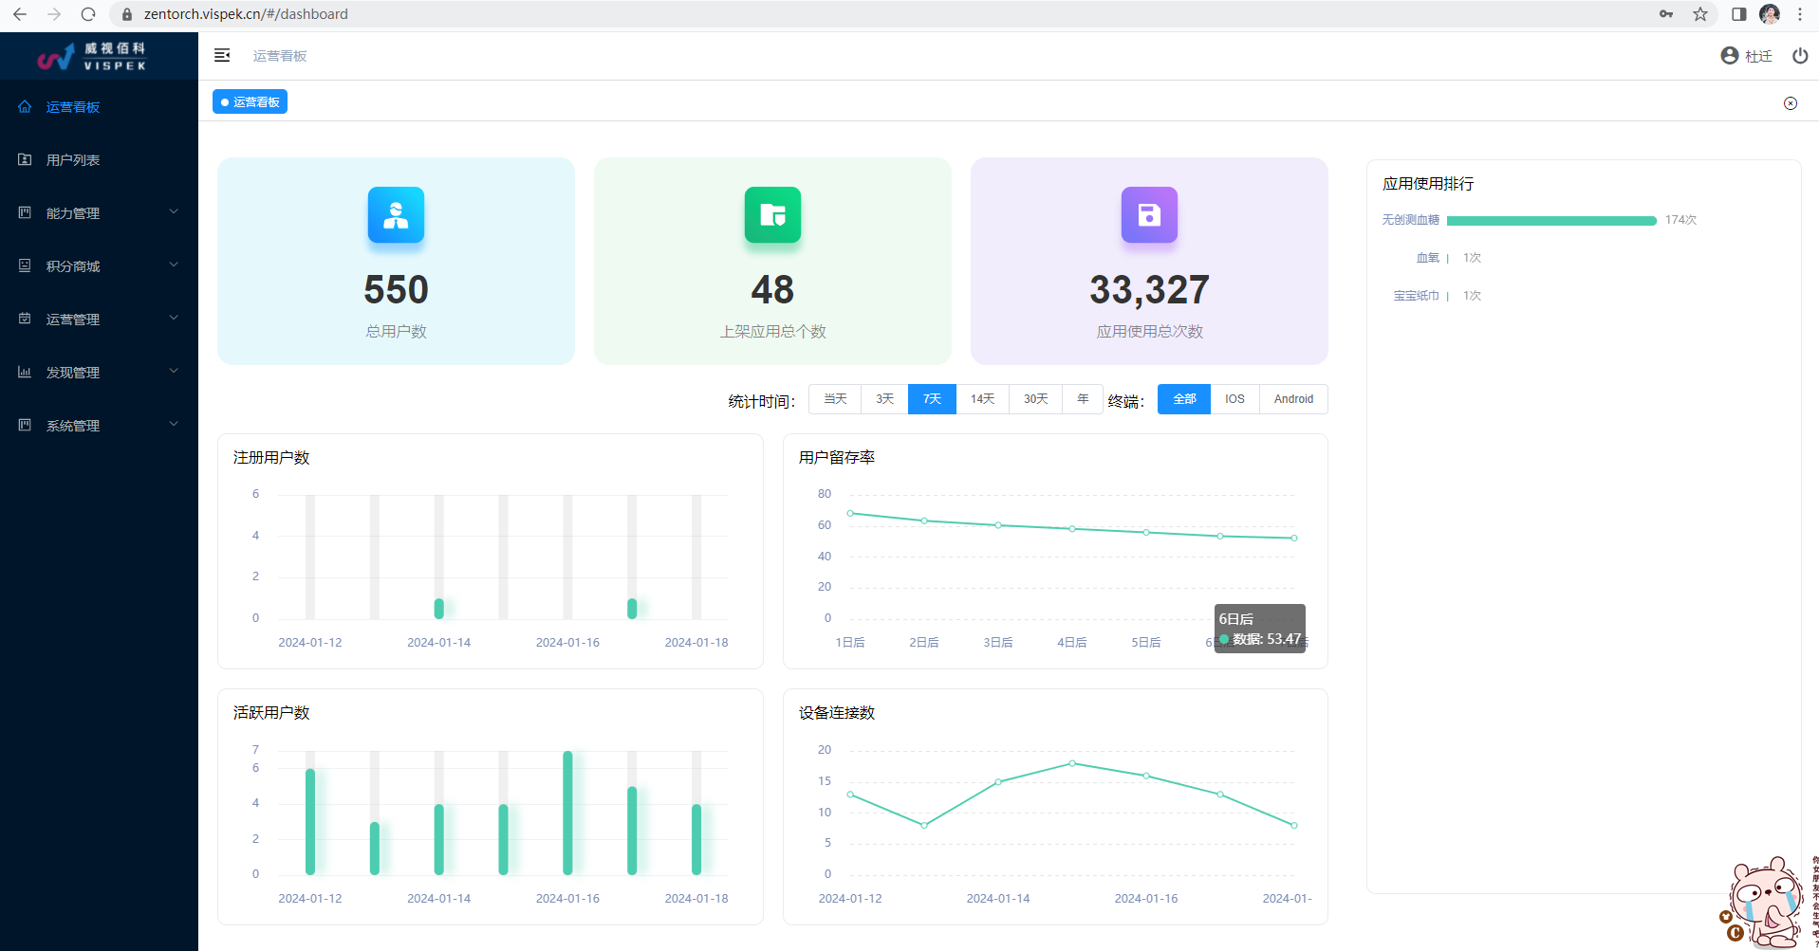Collapse the sidebar with hamburger icon
Viewport: 1819px width, 951px height.
tap(222, 56)
